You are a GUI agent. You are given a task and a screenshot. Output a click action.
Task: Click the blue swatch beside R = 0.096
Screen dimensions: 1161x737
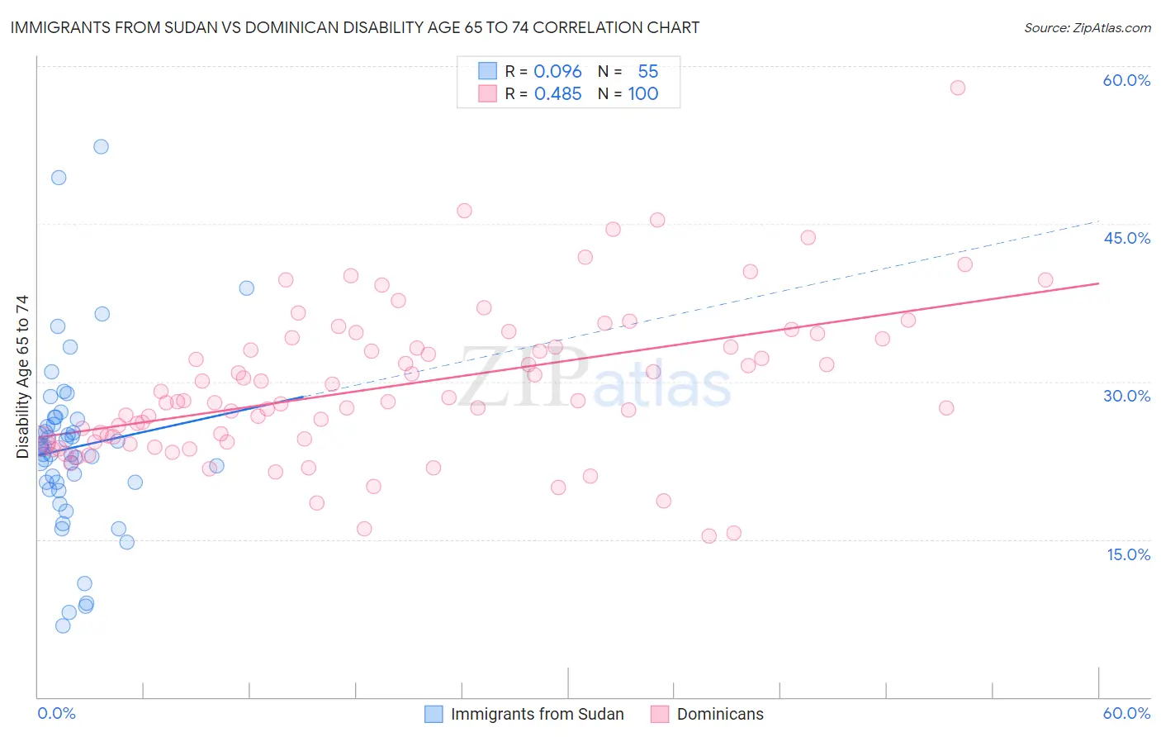[487, 71]
